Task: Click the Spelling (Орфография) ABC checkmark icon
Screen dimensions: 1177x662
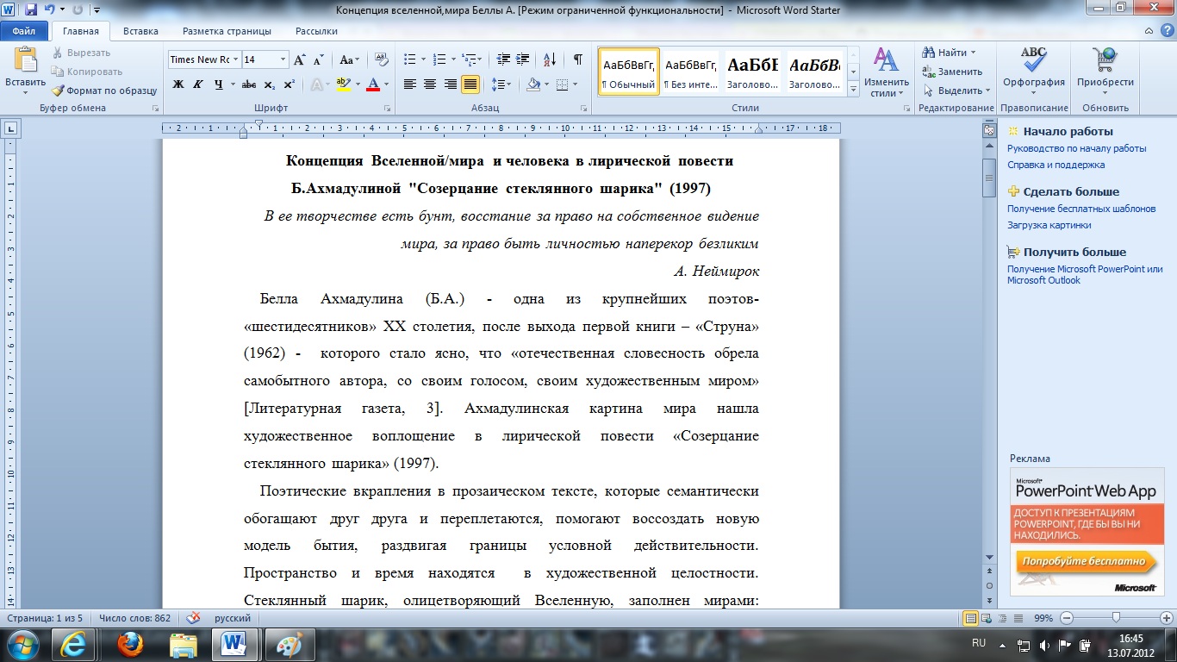Action: tap(1033, 59)
